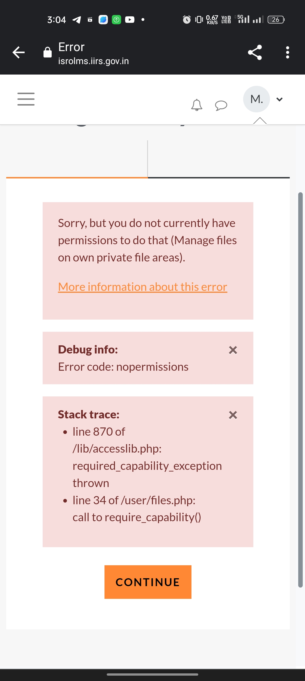
Task: Tap the secure lock icon beside the URL
Action: 47,52
